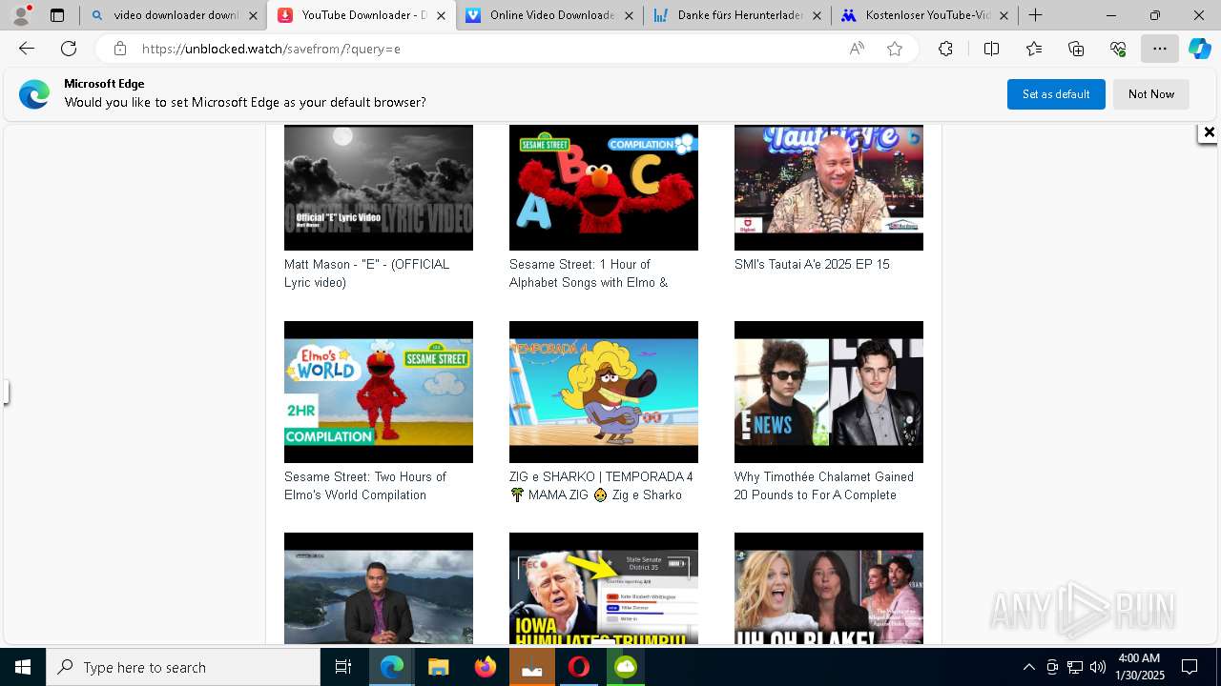The width and height of the screenshot is (1221, 686).
Task: Open the Timothée Chalamet E News thumbnail
Action: point(829,392)
